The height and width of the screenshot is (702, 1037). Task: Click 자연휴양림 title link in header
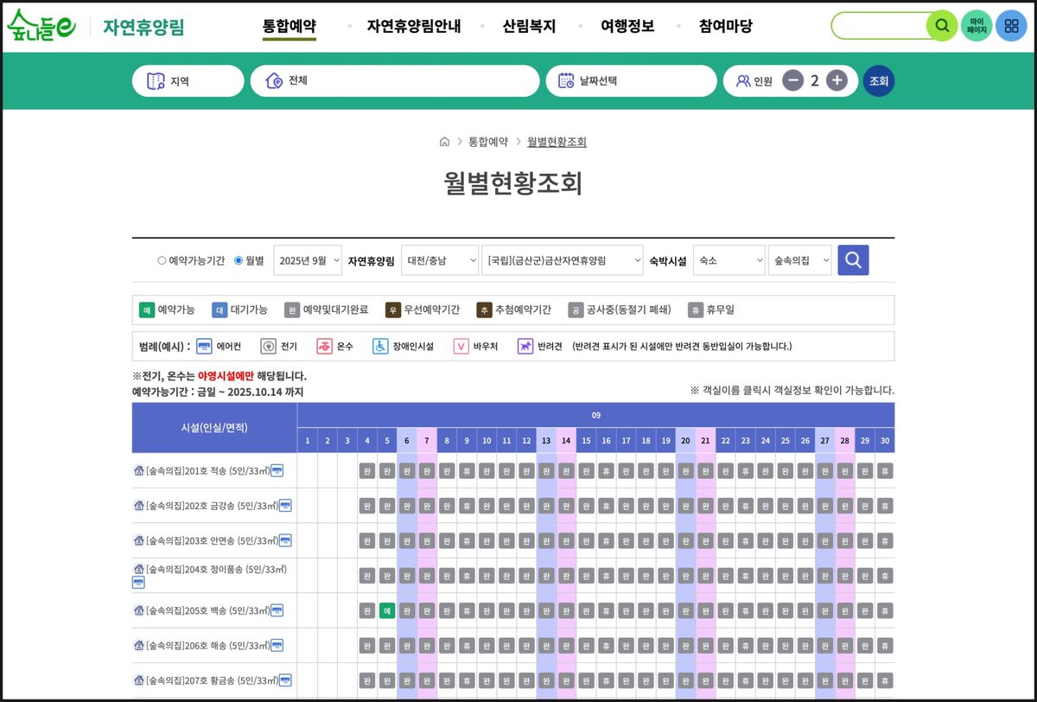(x=143, y=27)
